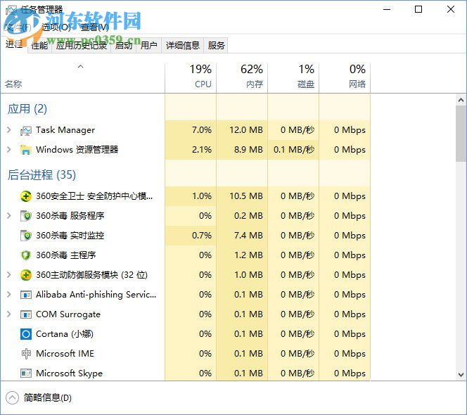Image resolution: width=467 pixels, height=415 pixels.
Task: Click the scrollbar down arrow
Action: coord(461,374)
